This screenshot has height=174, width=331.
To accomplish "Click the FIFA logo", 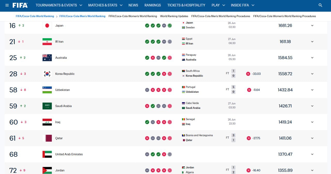I will [20, 5].
